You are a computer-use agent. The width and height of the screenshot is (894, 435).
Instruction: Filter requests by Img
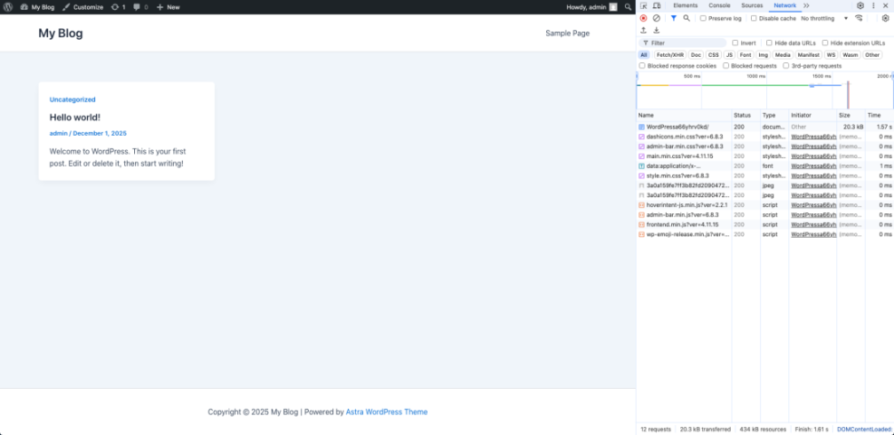pyautogui.click(x=763, y=54)
